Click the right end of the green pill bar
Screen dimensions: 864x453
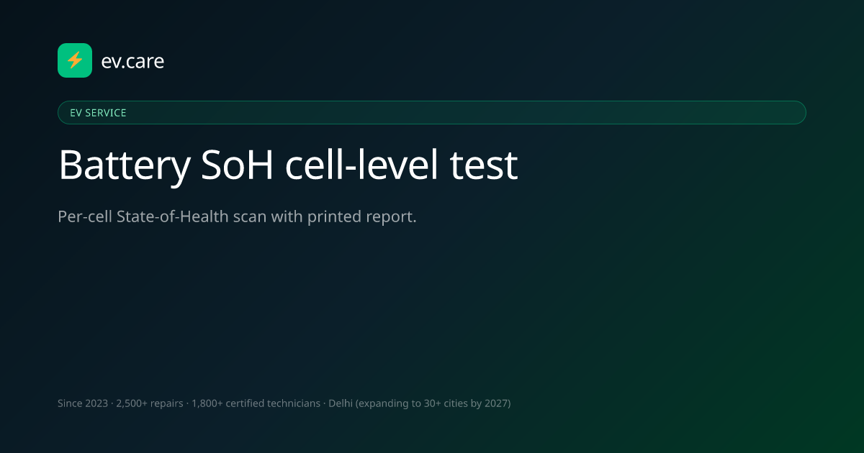(796, 113)
